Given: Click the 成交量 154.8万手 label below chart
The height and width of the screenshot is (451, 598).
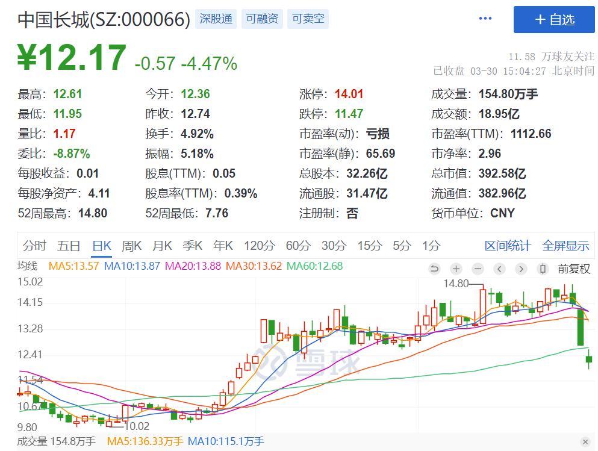Looking at the screenshot, I should [57, 441].
